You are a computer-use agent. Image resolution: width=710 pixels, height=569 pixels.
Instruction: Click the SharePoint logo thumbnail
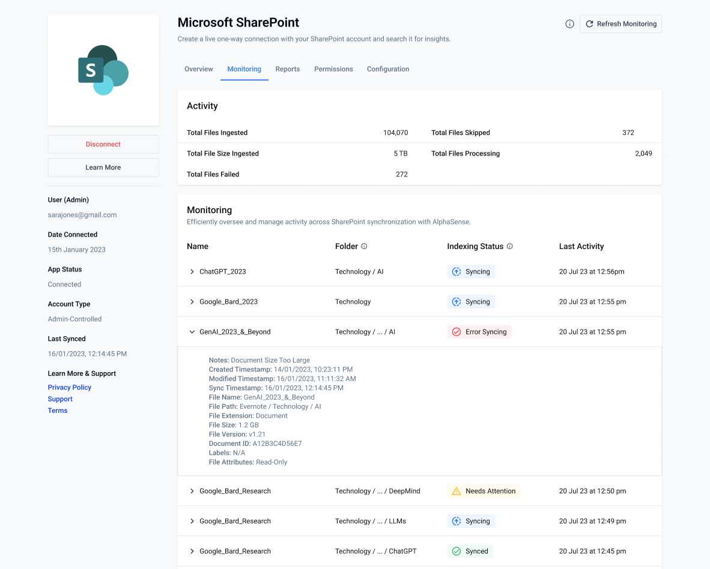click(103, 70)
